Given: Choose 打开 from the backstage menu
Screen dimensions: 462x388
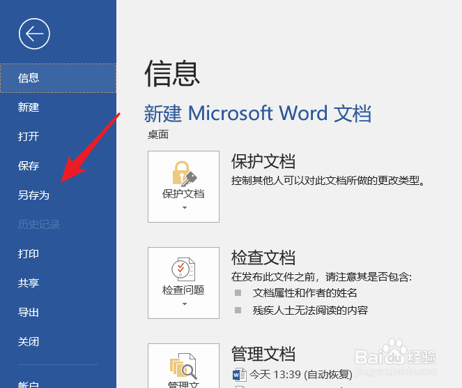Looking at the screenshot, I should [x=58, y=136].
